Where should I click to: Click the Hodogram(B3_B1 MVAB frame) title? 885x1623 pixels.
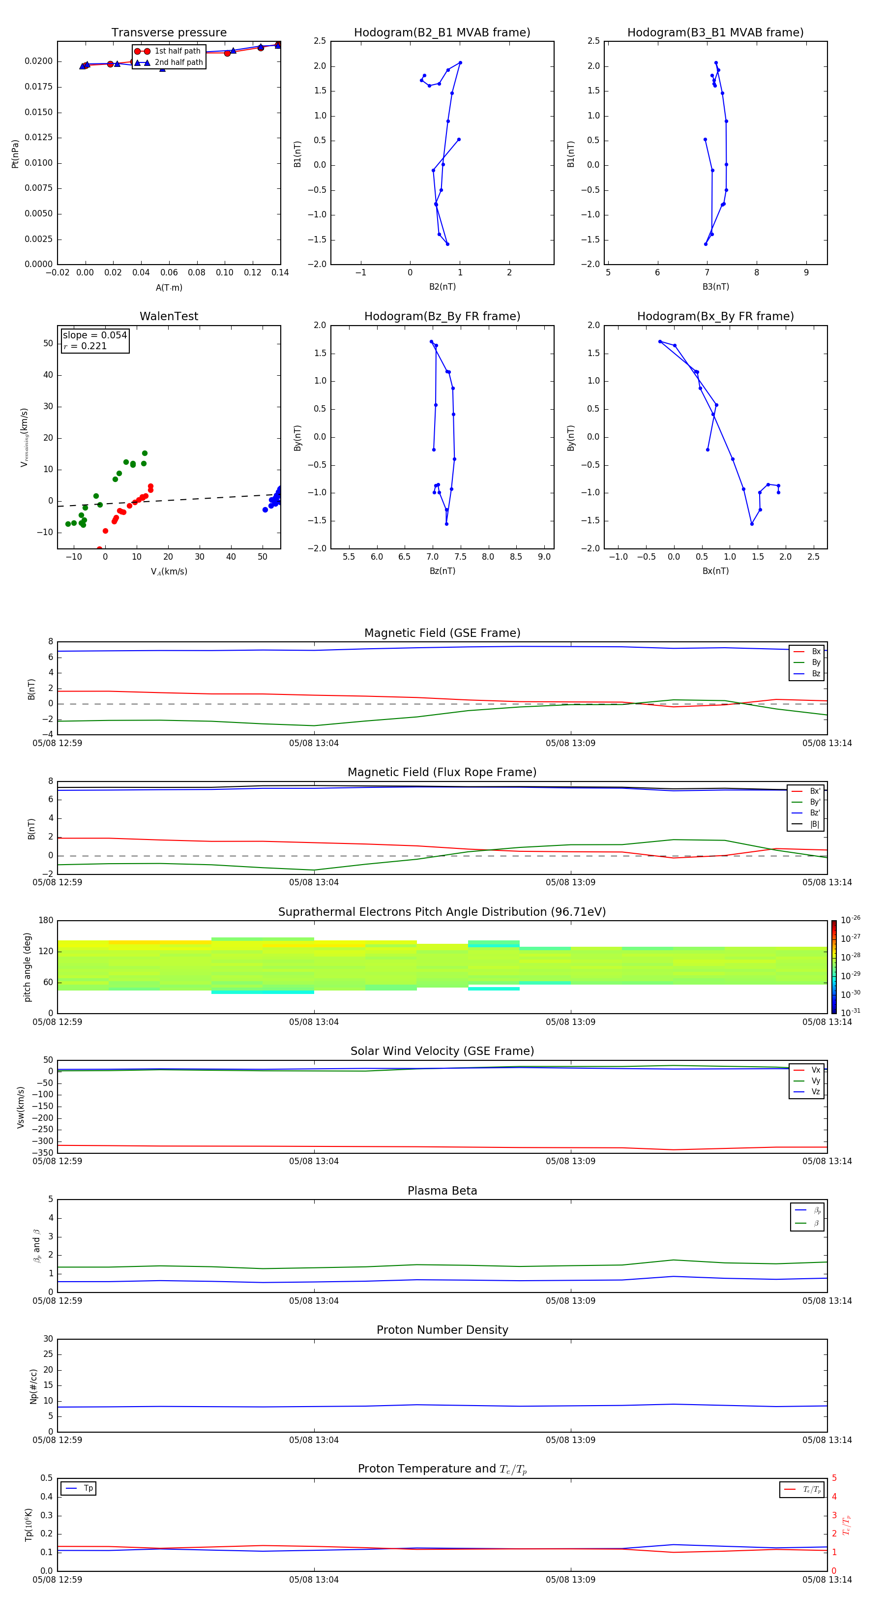point(715,33)
